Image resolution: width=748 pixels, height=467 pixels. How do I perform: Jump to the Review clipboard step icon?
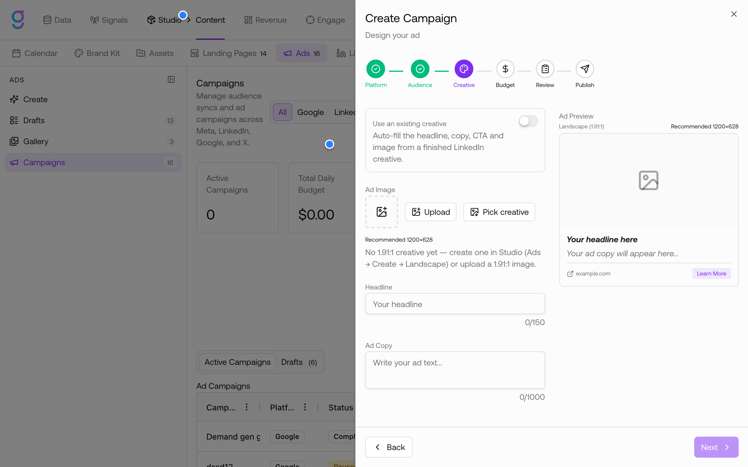point(545,69)
